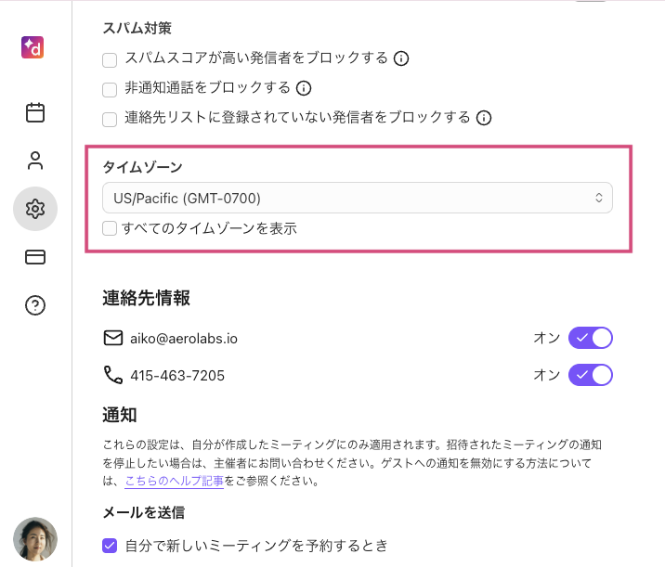This screenshot has height=567, width=665.
Task: Open help via question mark icon
Action: [x=35, y=305]
